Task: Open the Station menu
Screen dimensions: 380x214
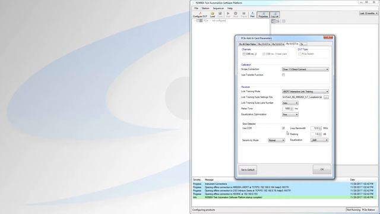Action: (205, 8)
